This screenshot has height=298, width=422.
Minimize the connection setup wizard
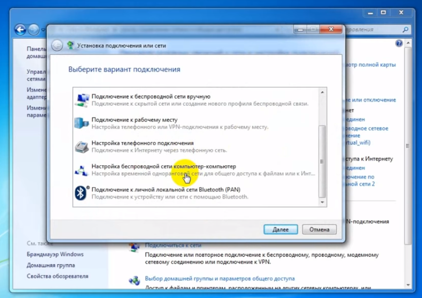pyautogui.click(x=300, y=29)
